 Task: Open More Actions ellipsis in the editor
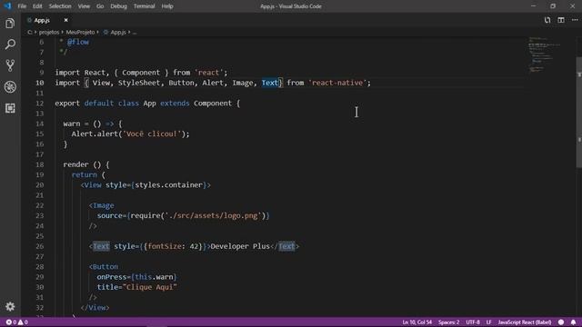[x=575, y=20]
